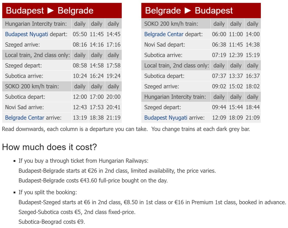Select the 21:19 Belgrade Centar arrival time
The image size is (288, 228).
113,118
